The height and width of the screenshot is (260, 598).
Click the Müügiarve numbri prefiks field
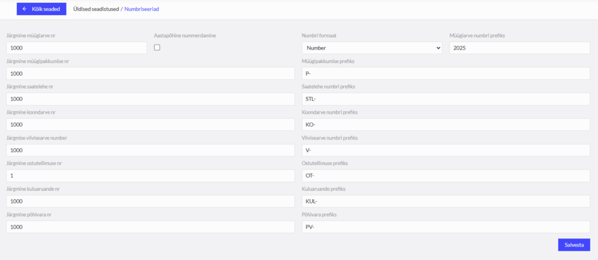click(520, 48)
